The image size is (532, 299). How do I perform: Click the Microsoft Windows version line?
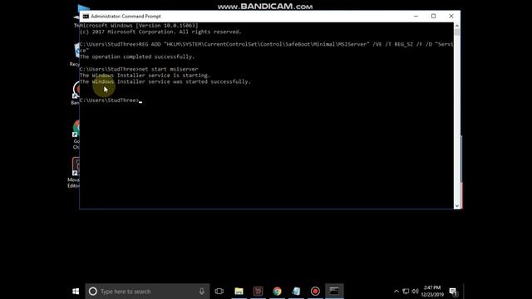point(139,26)
